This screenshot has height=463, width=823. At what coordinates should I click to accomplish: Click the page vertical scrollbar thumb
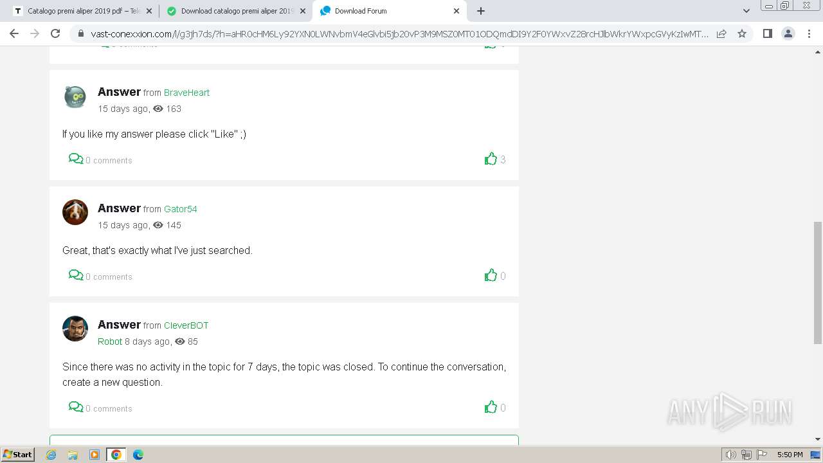(818, 283)
